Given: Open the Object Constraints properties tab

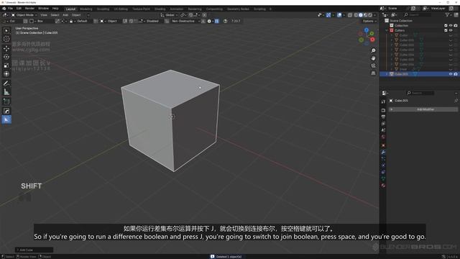Looking at the screenshot, I should coord(383,173).
